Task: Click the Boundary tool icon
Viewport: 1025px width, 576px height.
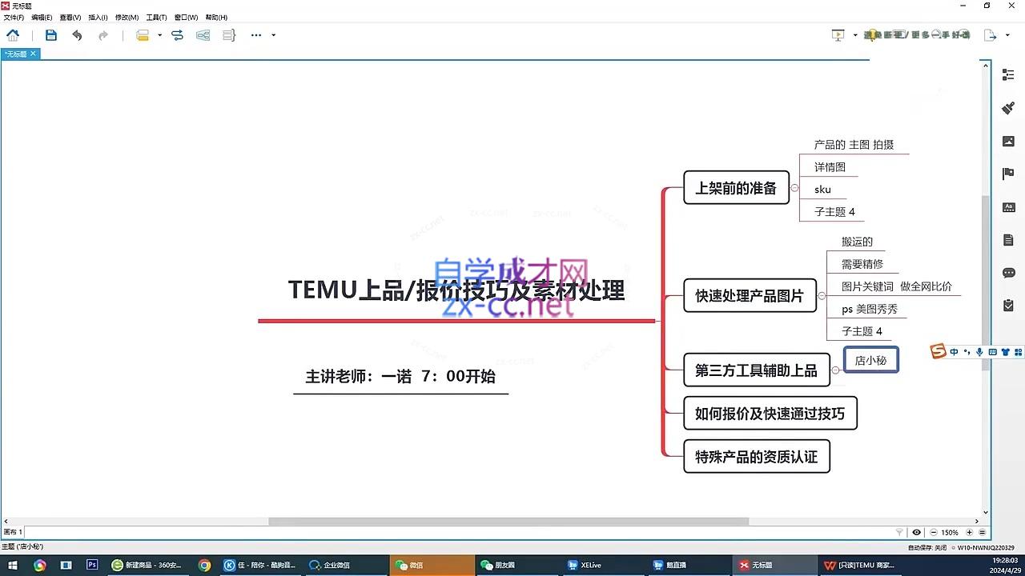Action: point(203,35)
